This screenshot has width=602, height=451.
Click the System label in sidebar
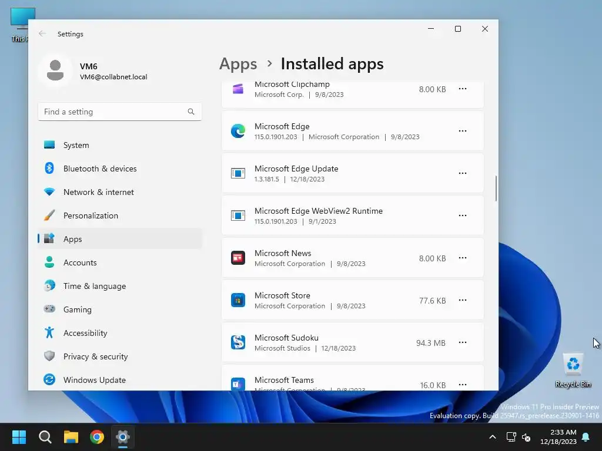pos(76,146)
